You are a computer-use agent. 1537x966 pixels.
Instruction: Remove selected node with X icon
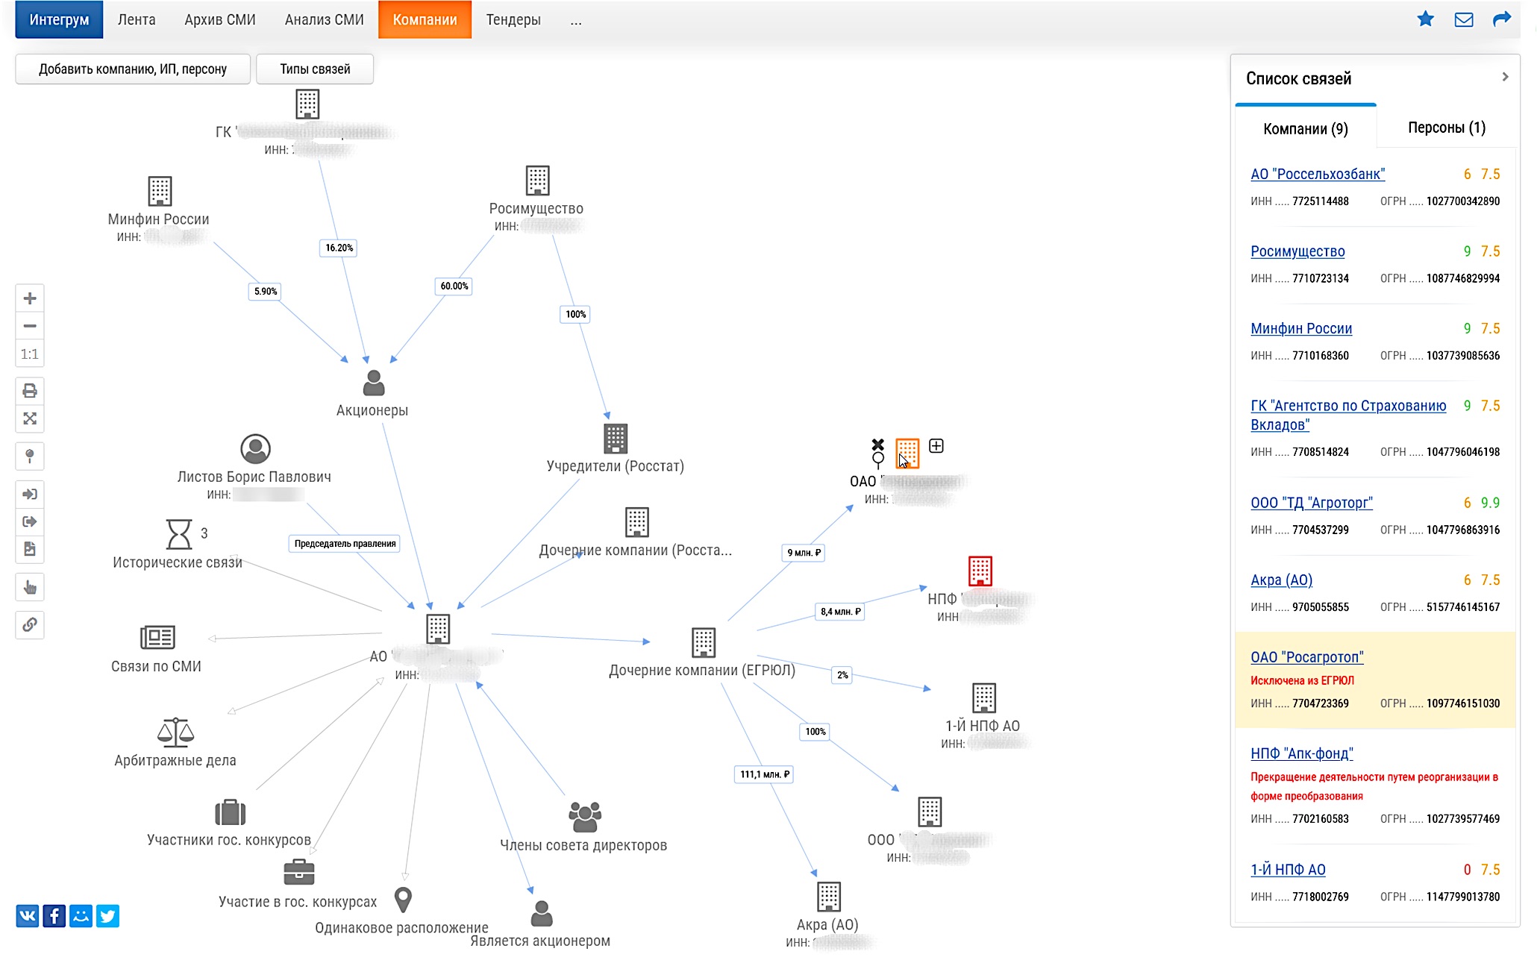point(877,444)
